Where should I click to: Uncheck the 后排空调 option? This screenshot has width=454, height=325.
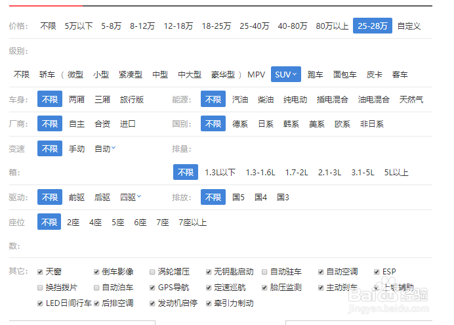tap(96, 303)
